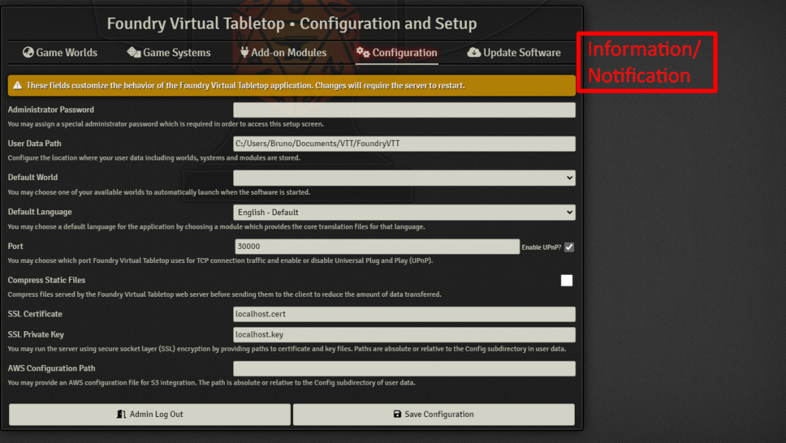Click the dice icon beside Game Systems
This screenshot has width=786, height=443.
(133, 52)
